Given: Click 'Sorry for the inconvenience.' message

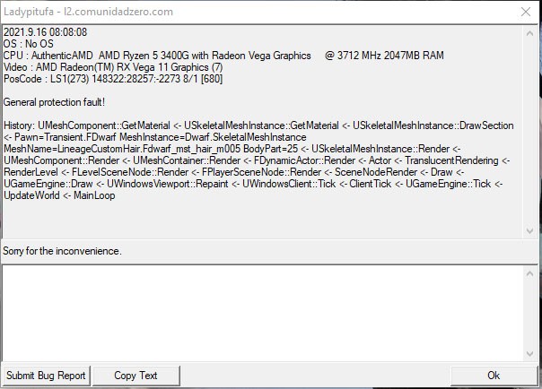Looking at the screenshot, I should (62, 251).
